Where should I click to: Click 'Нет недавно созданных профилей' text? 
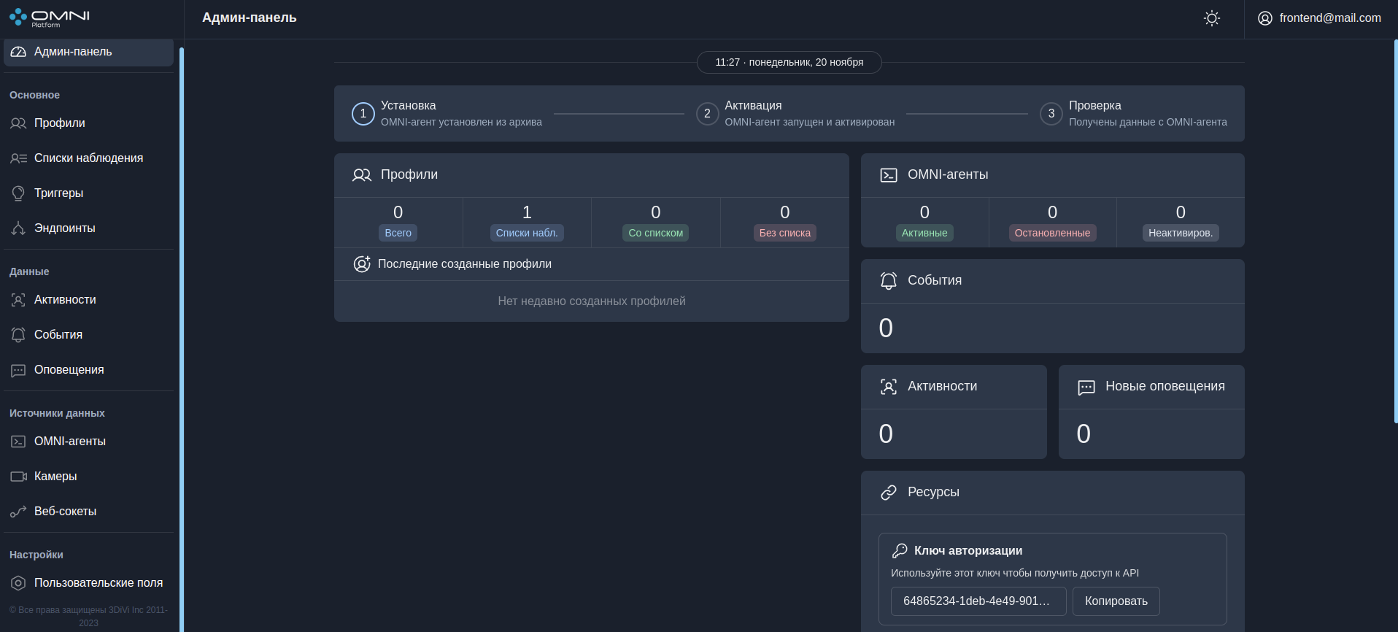click(592, 301)
